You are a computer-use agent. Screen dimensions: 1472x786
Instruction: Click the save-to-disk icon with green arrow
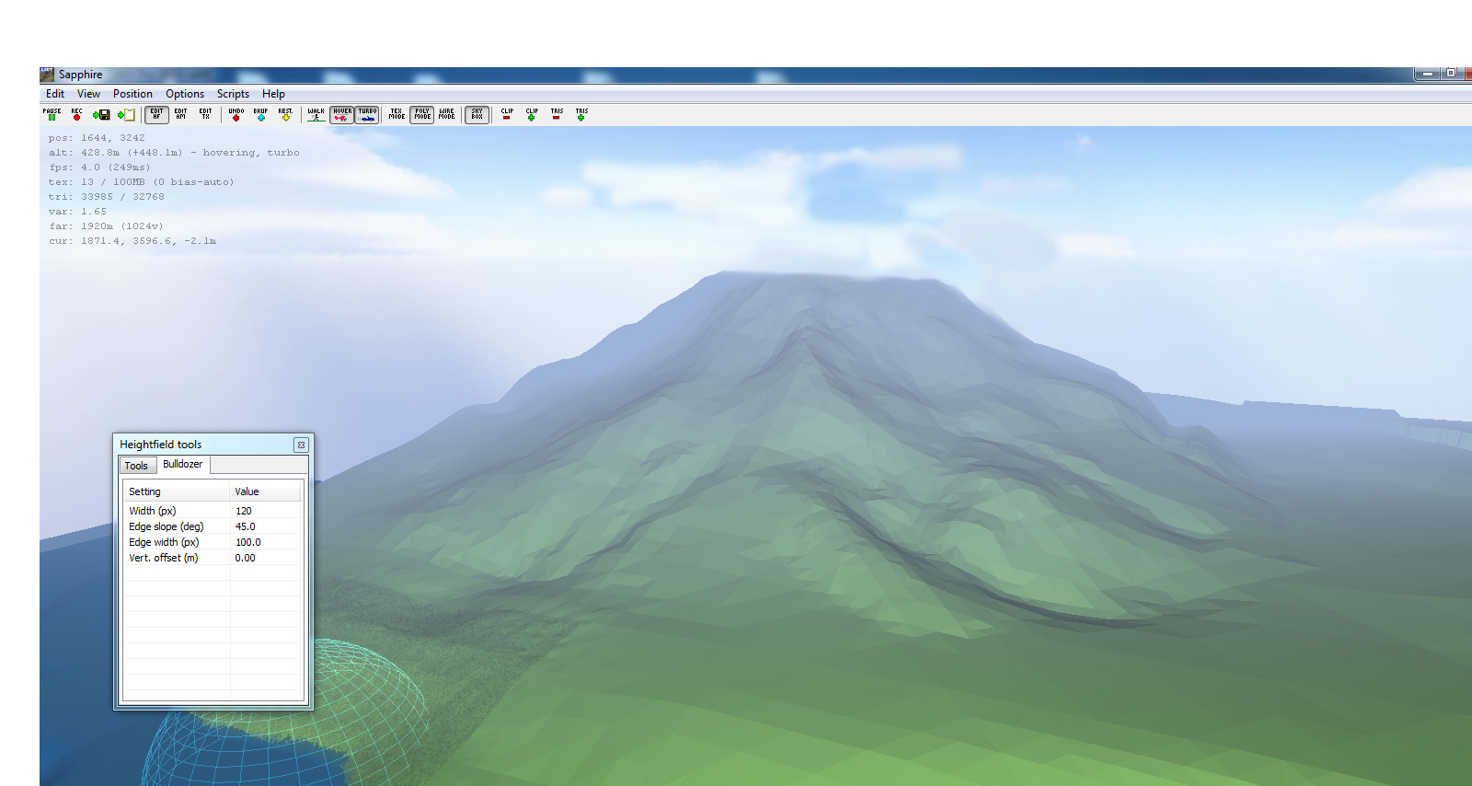[x=101, y=115]
